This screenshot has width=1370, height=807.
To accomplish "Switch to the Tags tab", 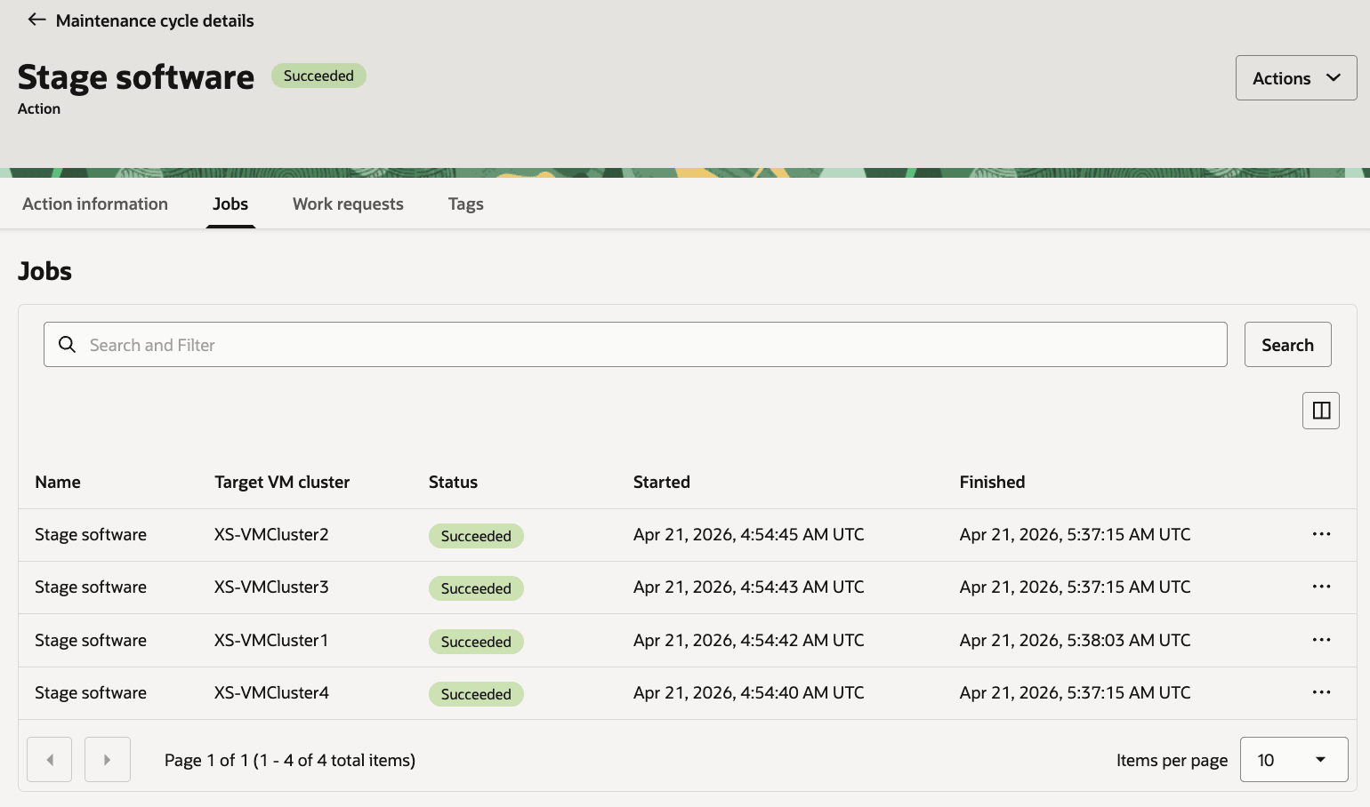I will [465, 204].
